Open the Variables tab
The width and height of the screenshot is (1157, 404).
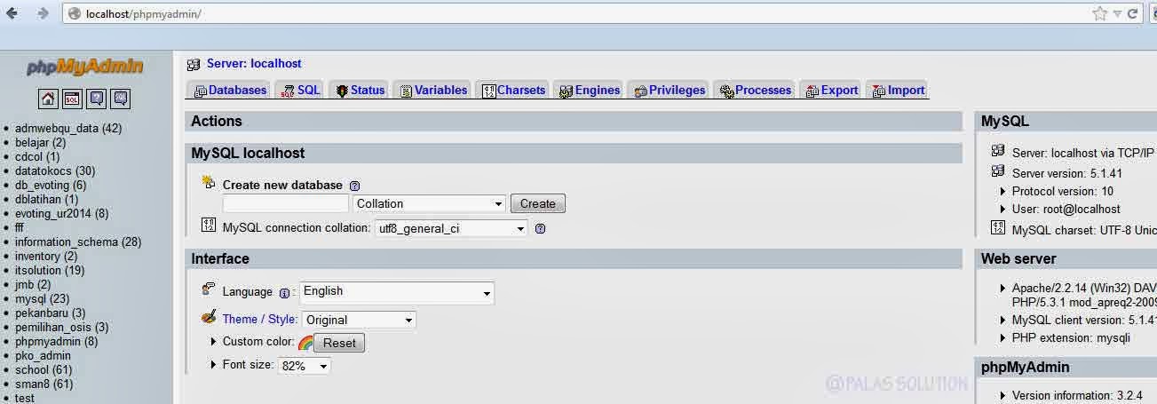click(433, 90)
